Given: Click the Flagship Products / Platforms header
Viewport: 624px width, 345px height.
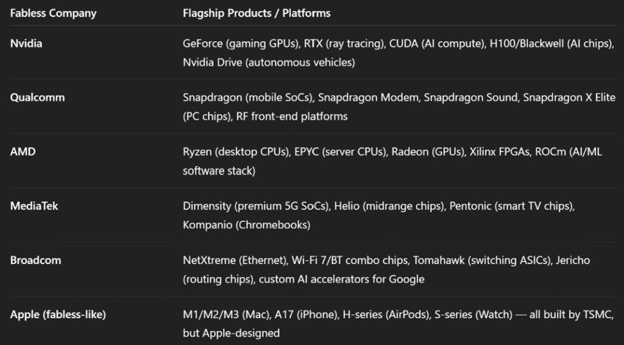Looking at the screenshot, I should [257, 13].
